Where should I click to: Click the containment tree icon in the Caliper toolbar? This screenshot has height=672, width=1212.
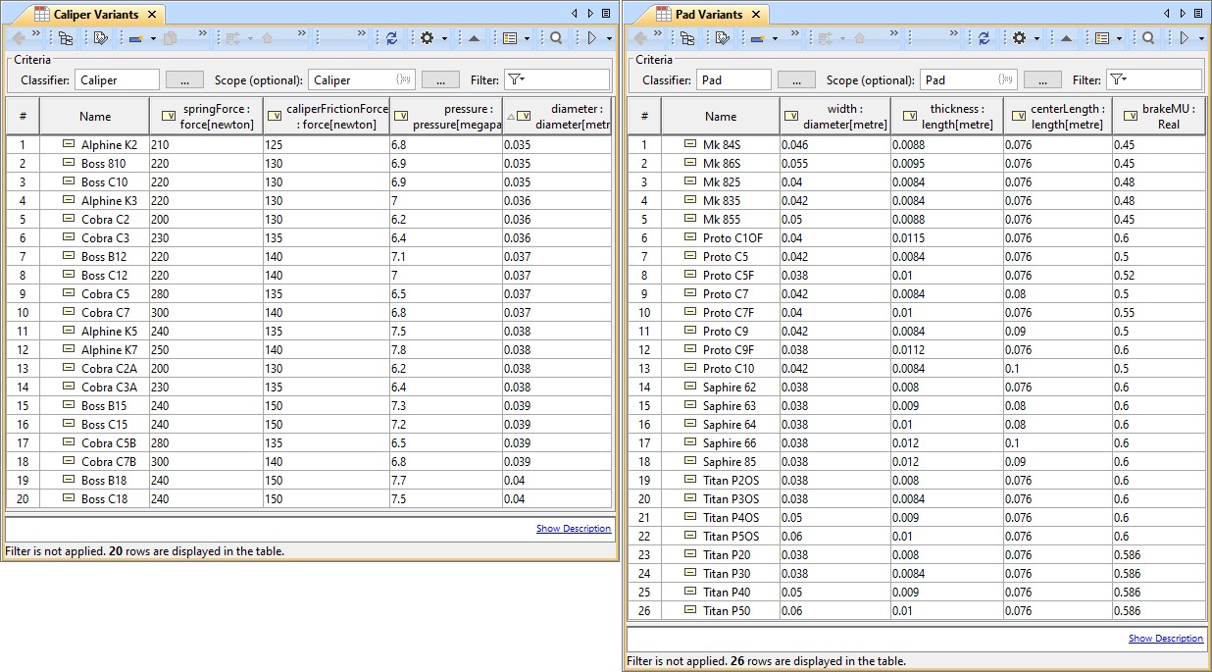pyautogui.click(x=66, y=38)
